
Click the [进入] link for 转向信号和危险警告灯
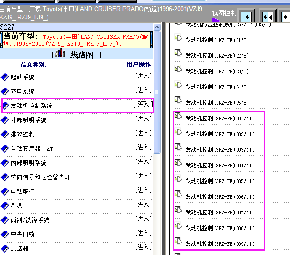tap(144, 176)
